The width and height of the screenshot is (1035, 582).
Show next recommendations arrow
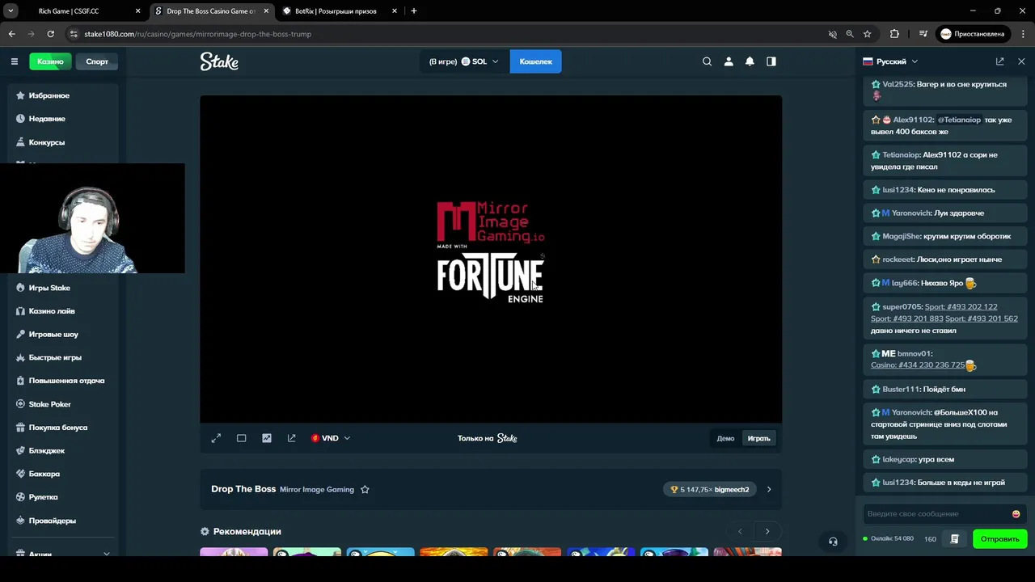(x=767, y=531)
